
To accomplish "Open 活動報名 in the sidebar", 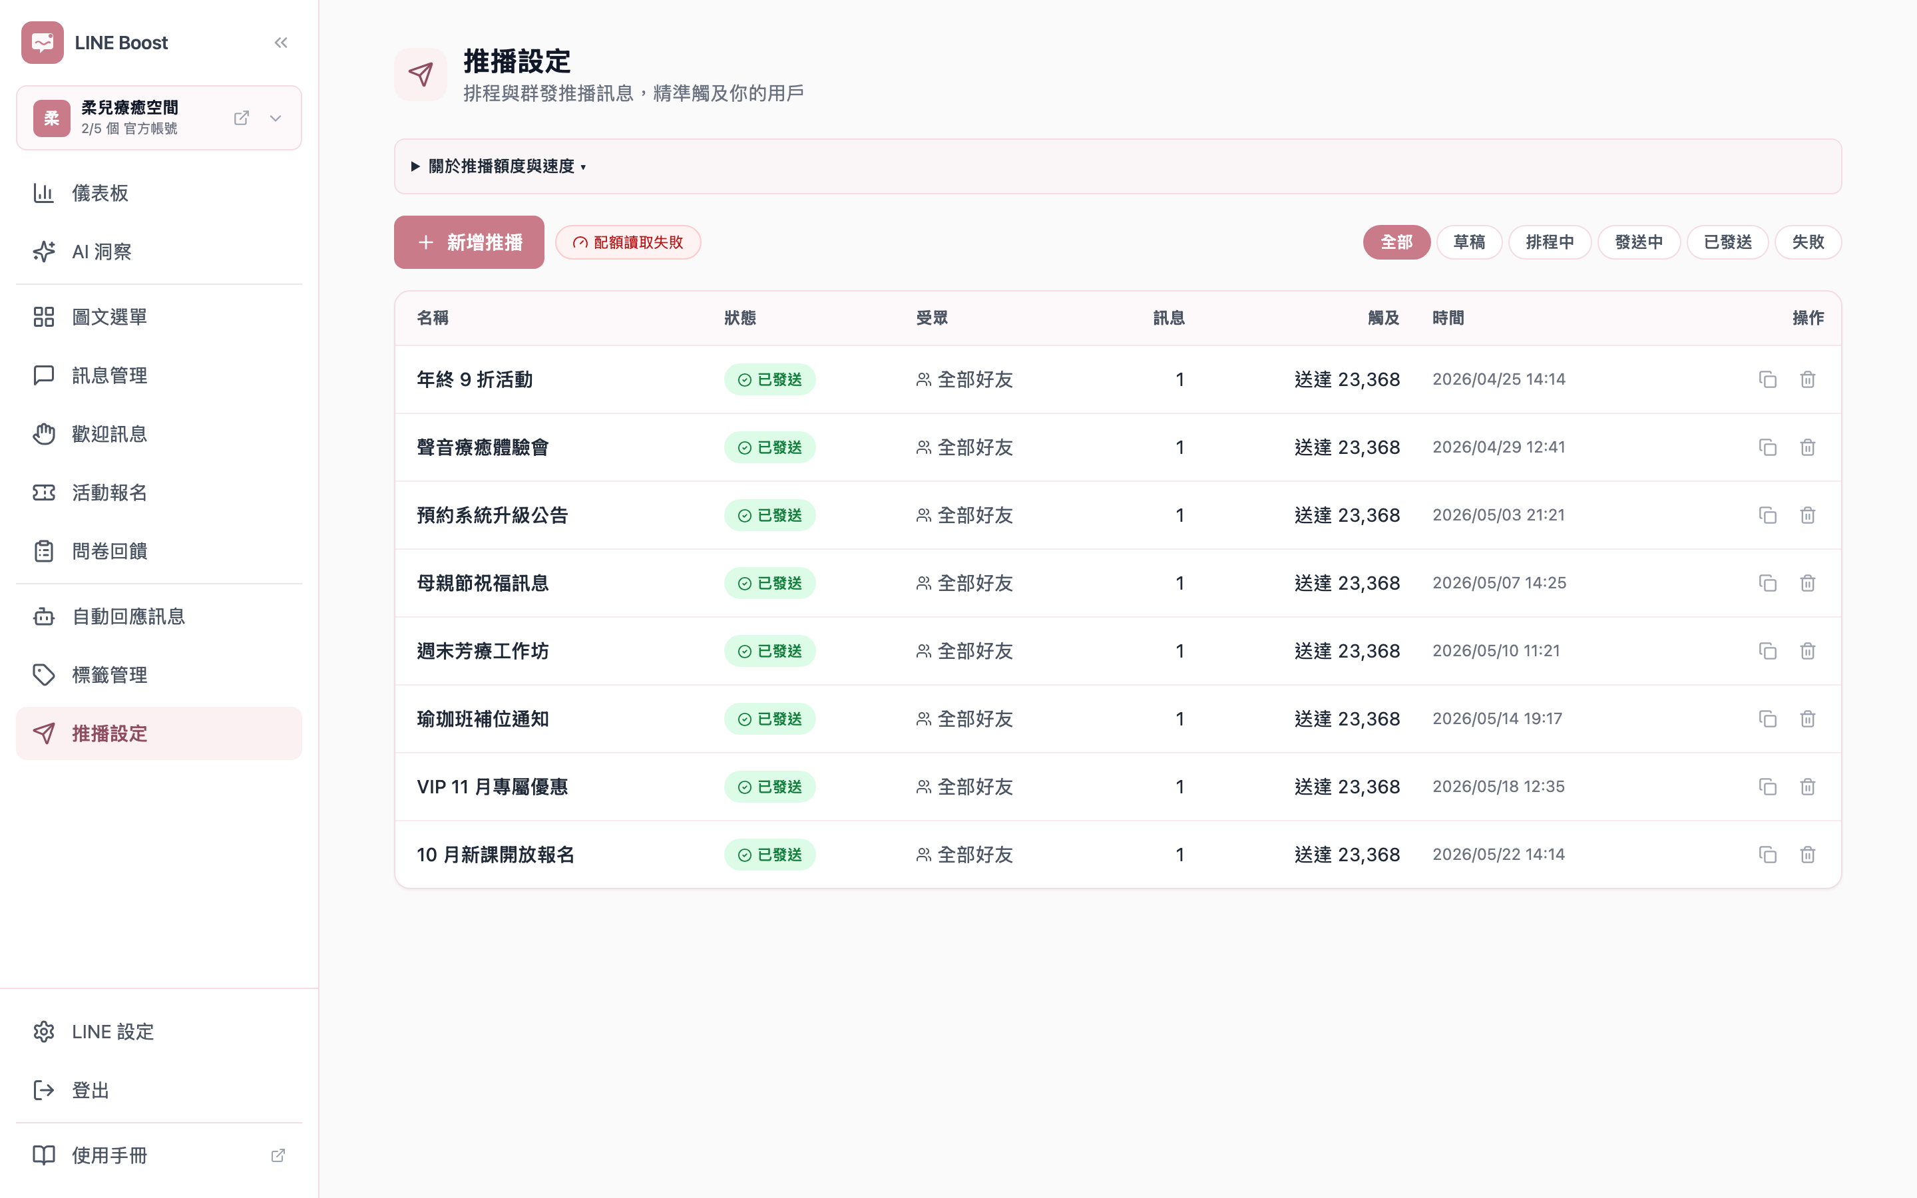I will pos(159,493).
